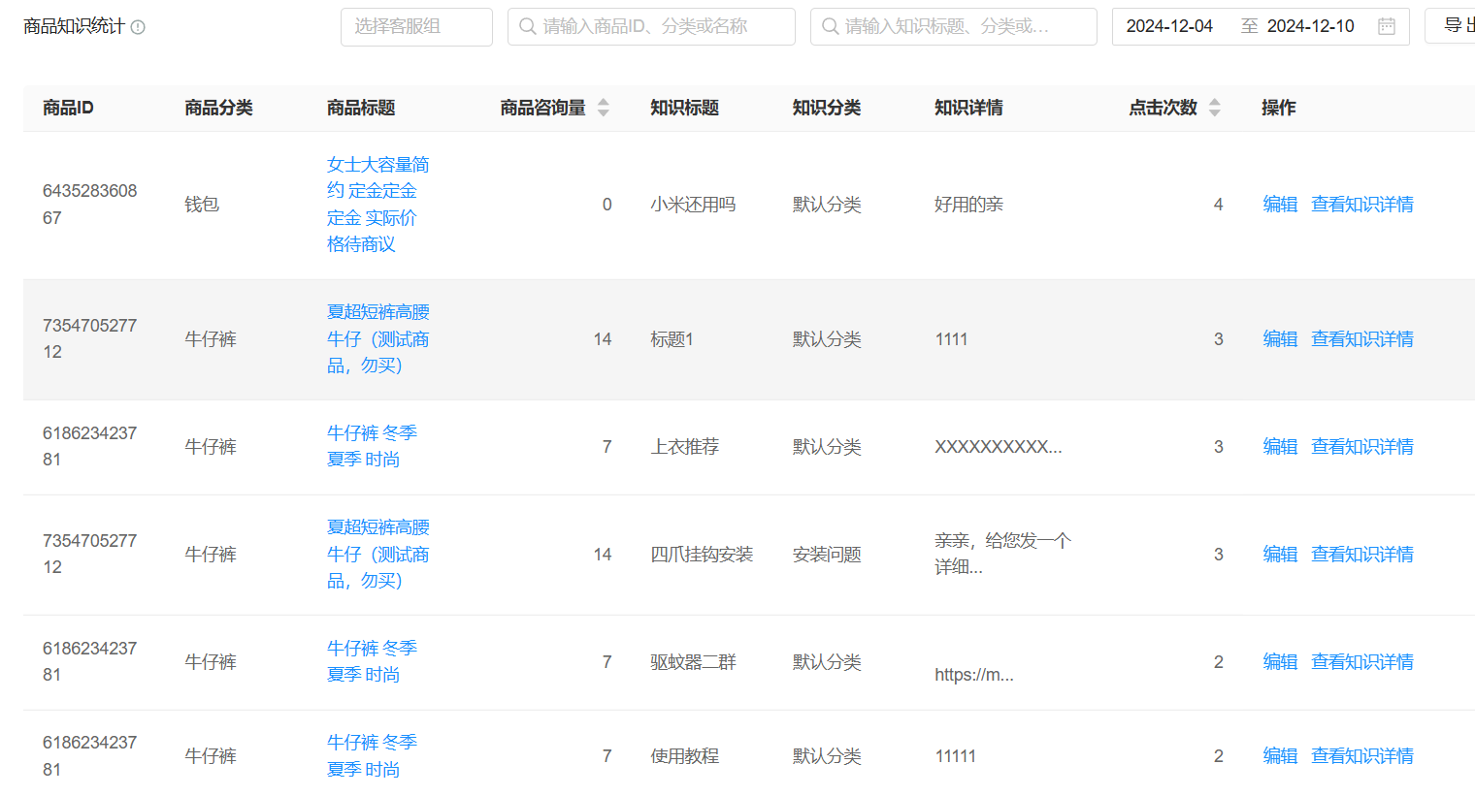
Task: Click 编辑 for the 使用教程 row
Action: tap(1280, 756)
